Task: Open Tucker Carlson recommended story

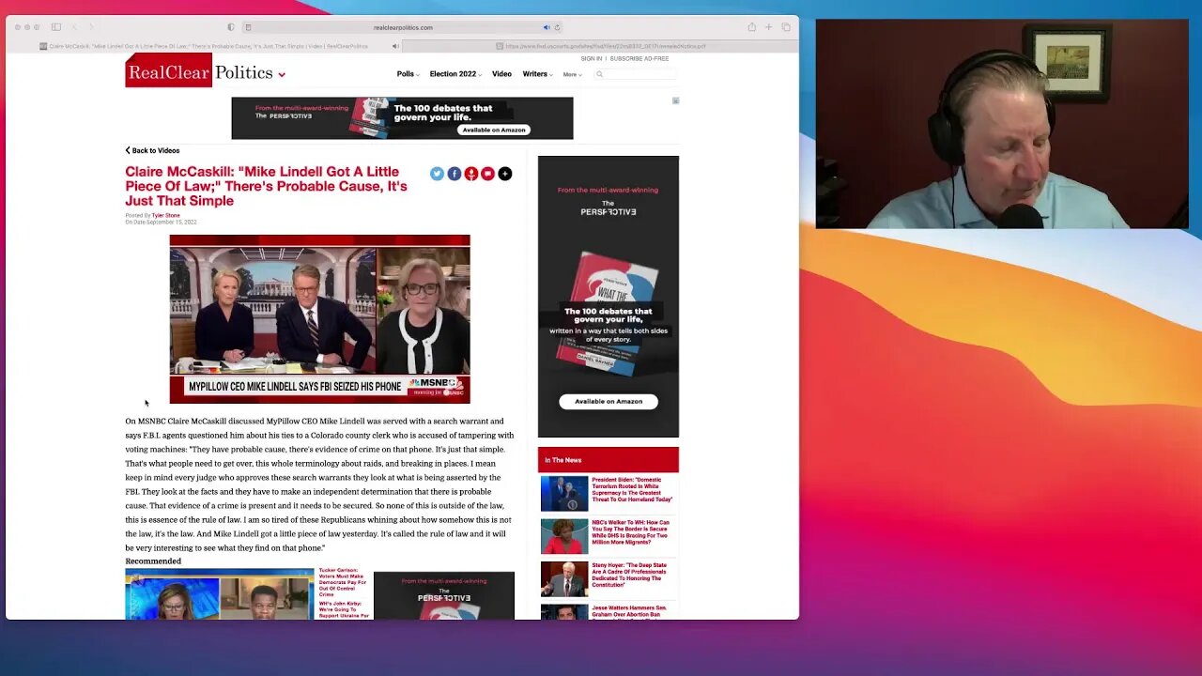Action: (343, 582)
